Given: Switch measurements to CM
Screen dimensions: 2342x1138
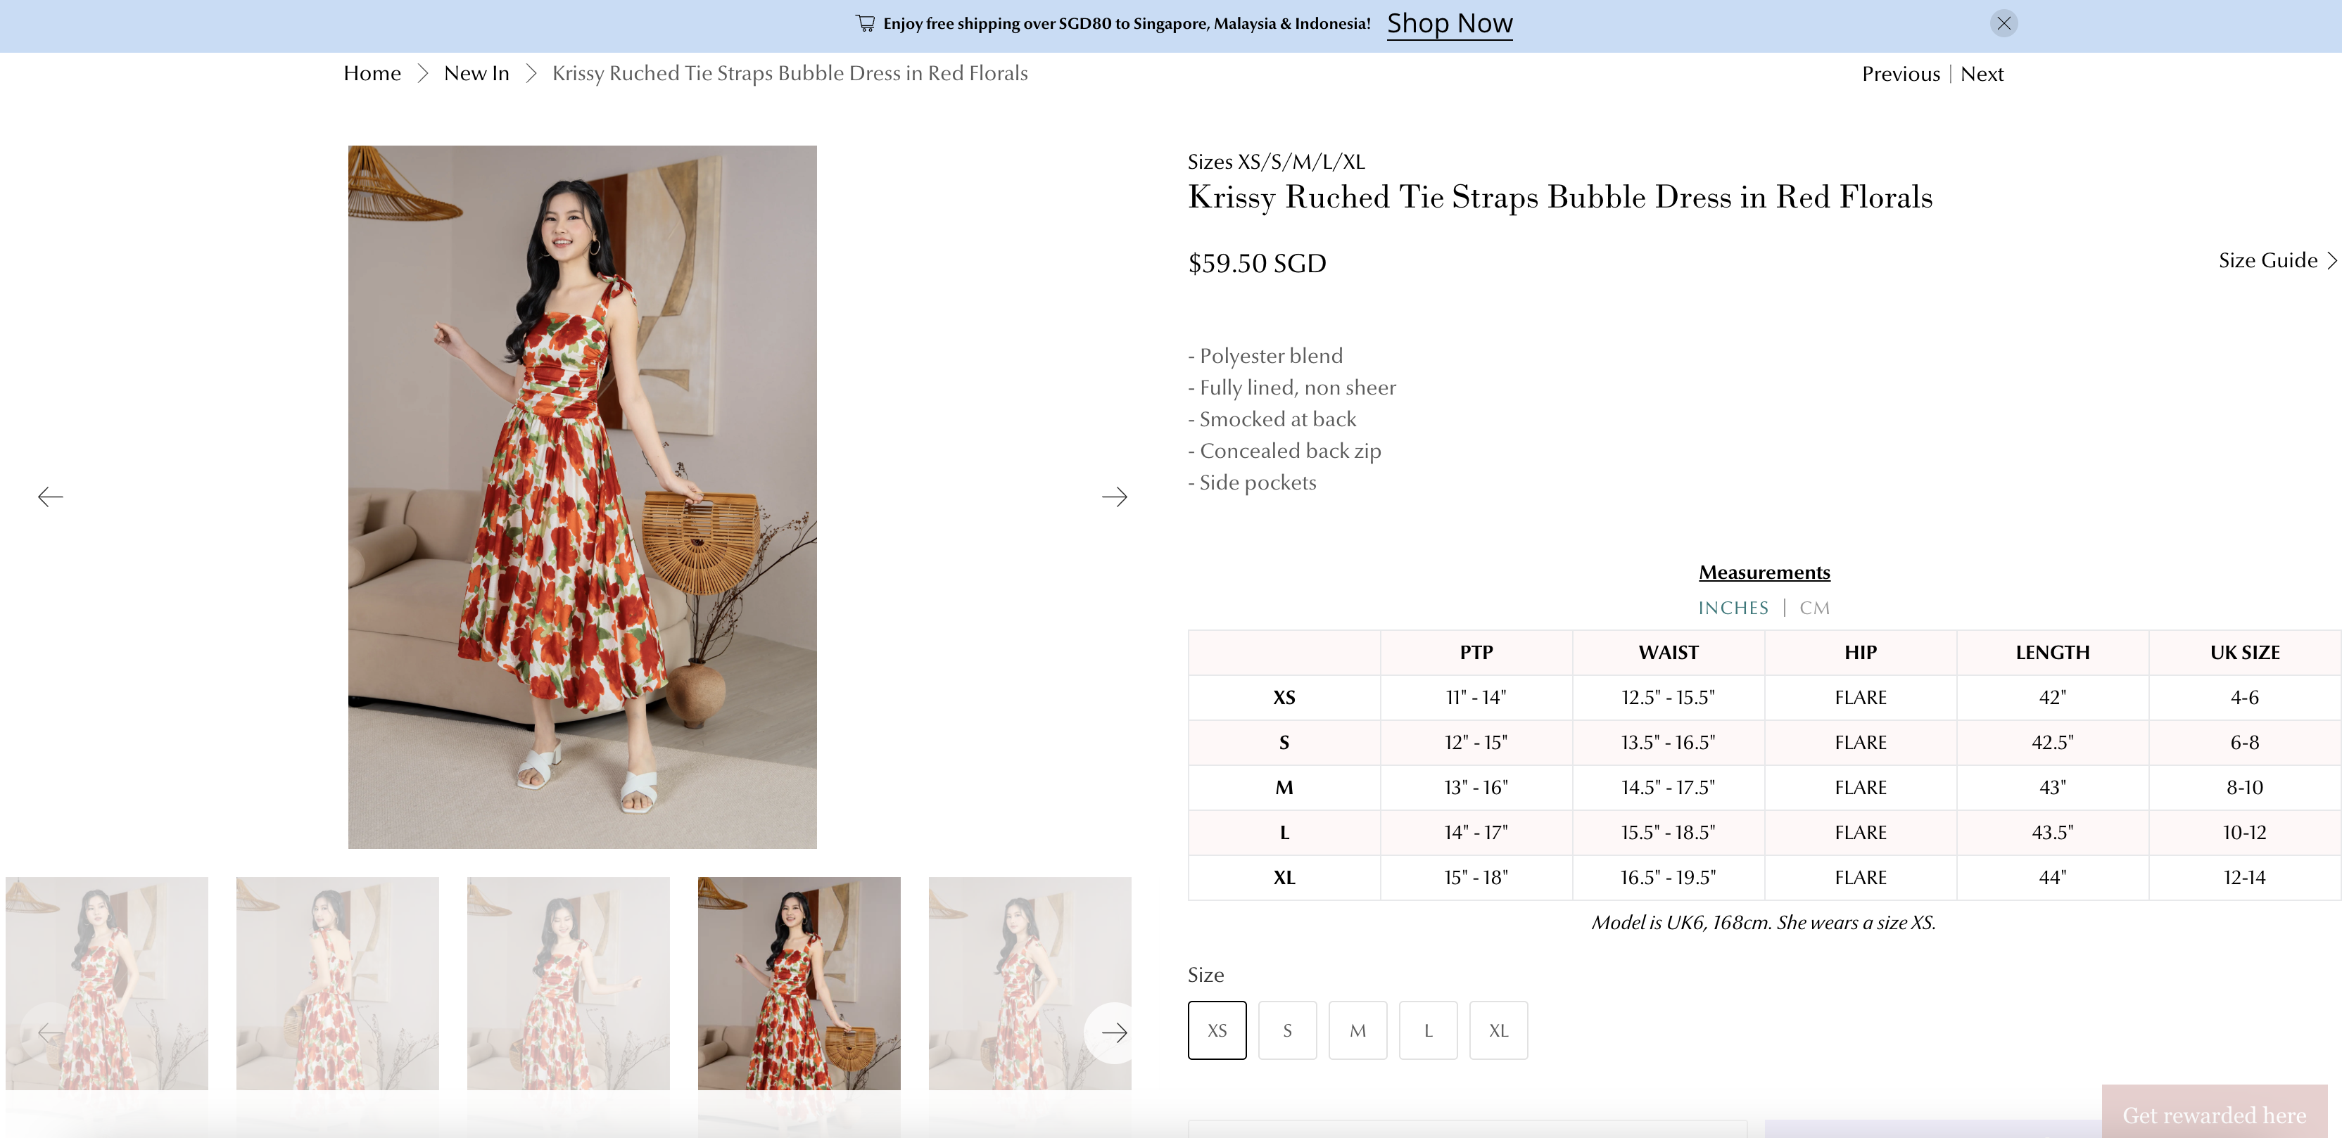Looking at the screenshot, I should [x=1814, y=607].
